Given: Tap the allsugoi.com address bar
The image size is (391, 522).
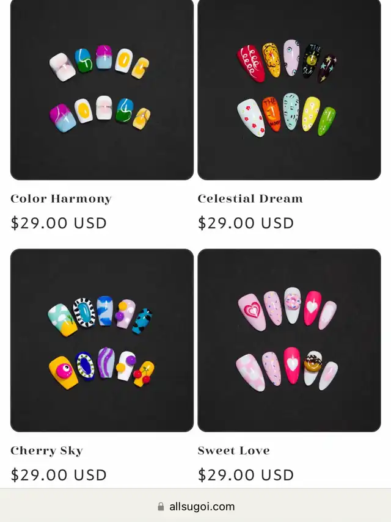Looking at the screenshot, I should 195,506.
